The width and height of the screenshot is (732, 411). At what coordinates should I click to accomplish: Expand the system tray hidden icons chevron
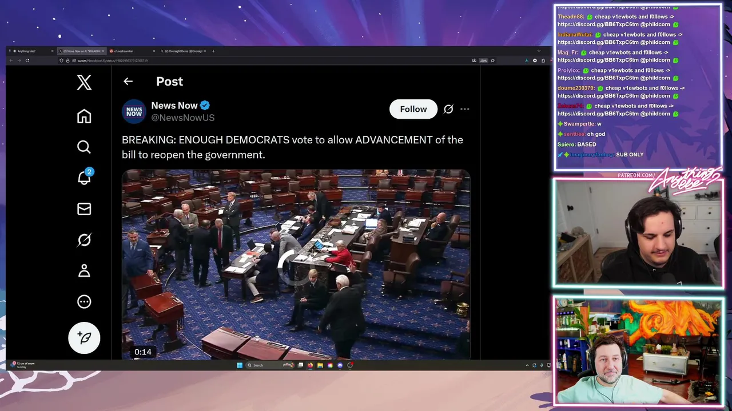point(527,365)
